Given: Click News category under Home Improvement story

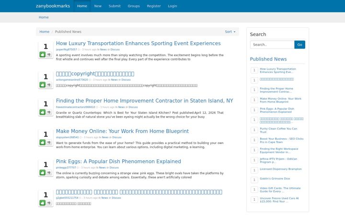Looking at the screenshot, I should tap(121, 107).
